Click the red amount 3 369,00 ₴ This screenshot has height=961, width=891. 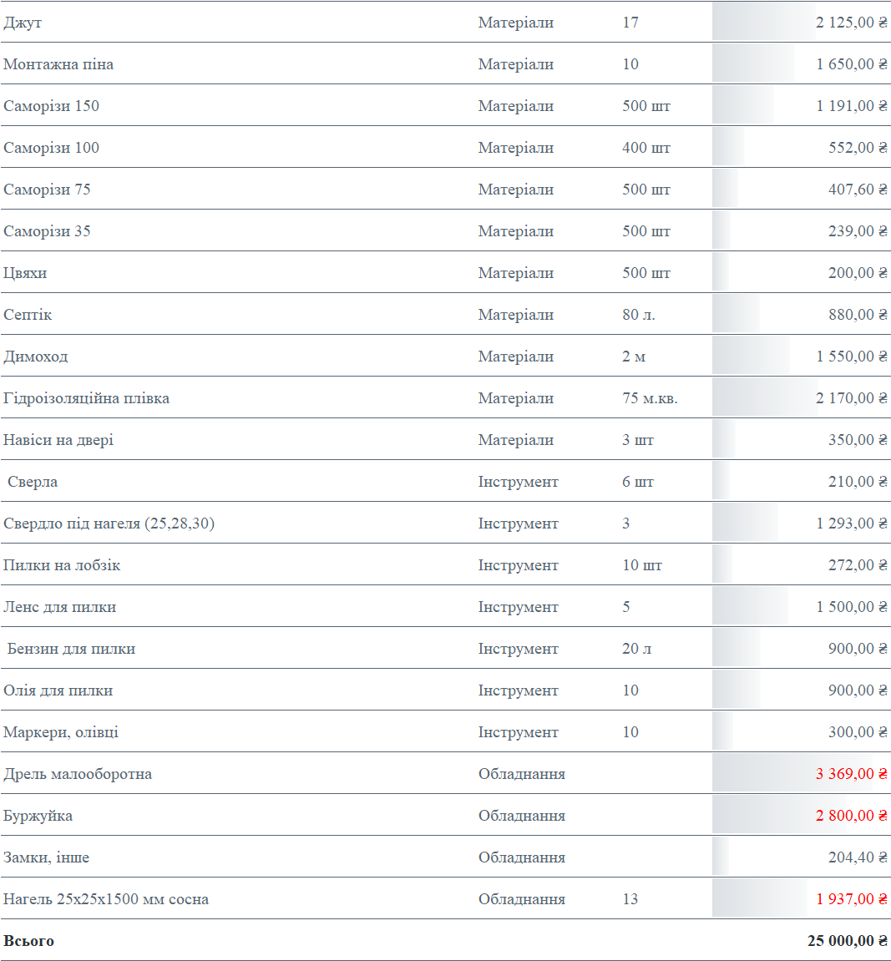pyautogui.click(x=851, y=774)
